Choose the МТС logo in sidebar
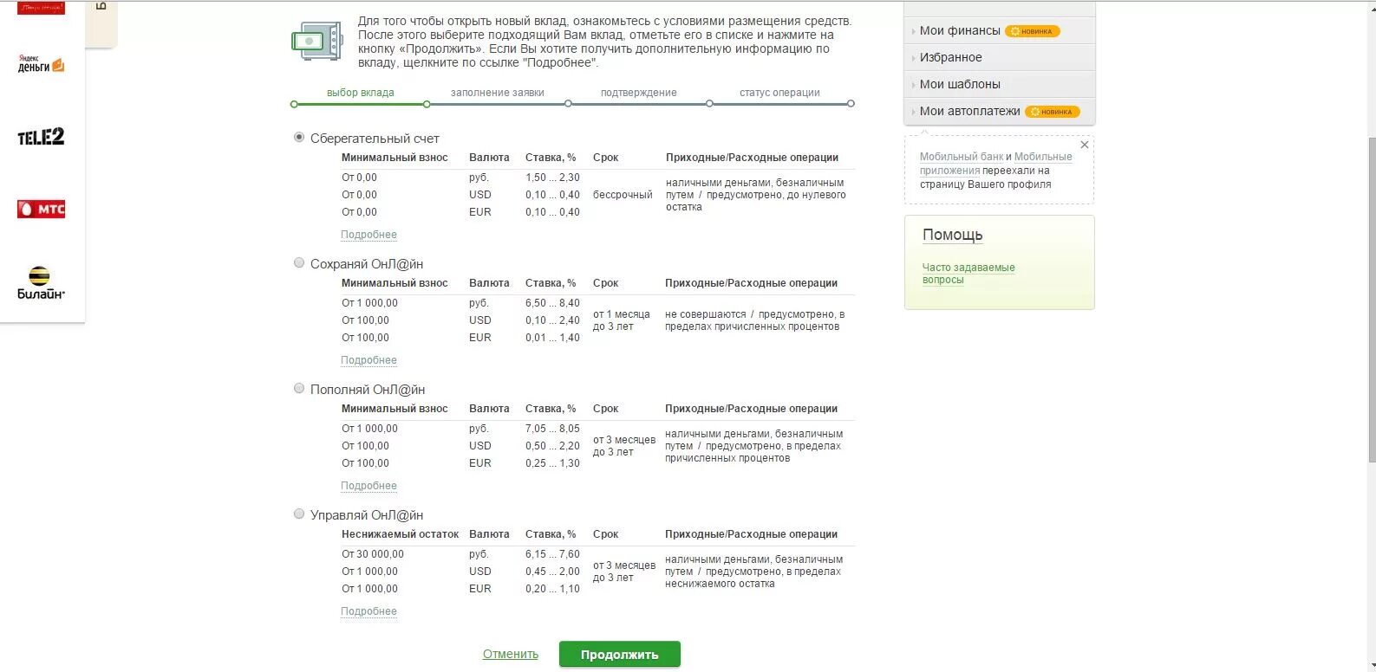1376x672 pixels. (x=41, y=209)
